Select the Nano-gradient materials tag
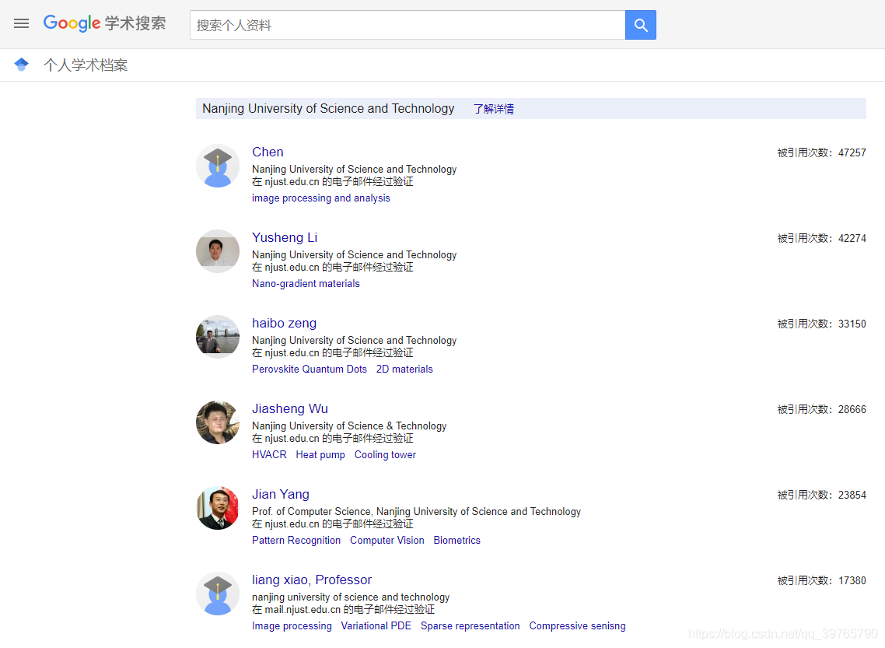Image resolution: width=885 pixels, height=648 pixels. point(306,283)
